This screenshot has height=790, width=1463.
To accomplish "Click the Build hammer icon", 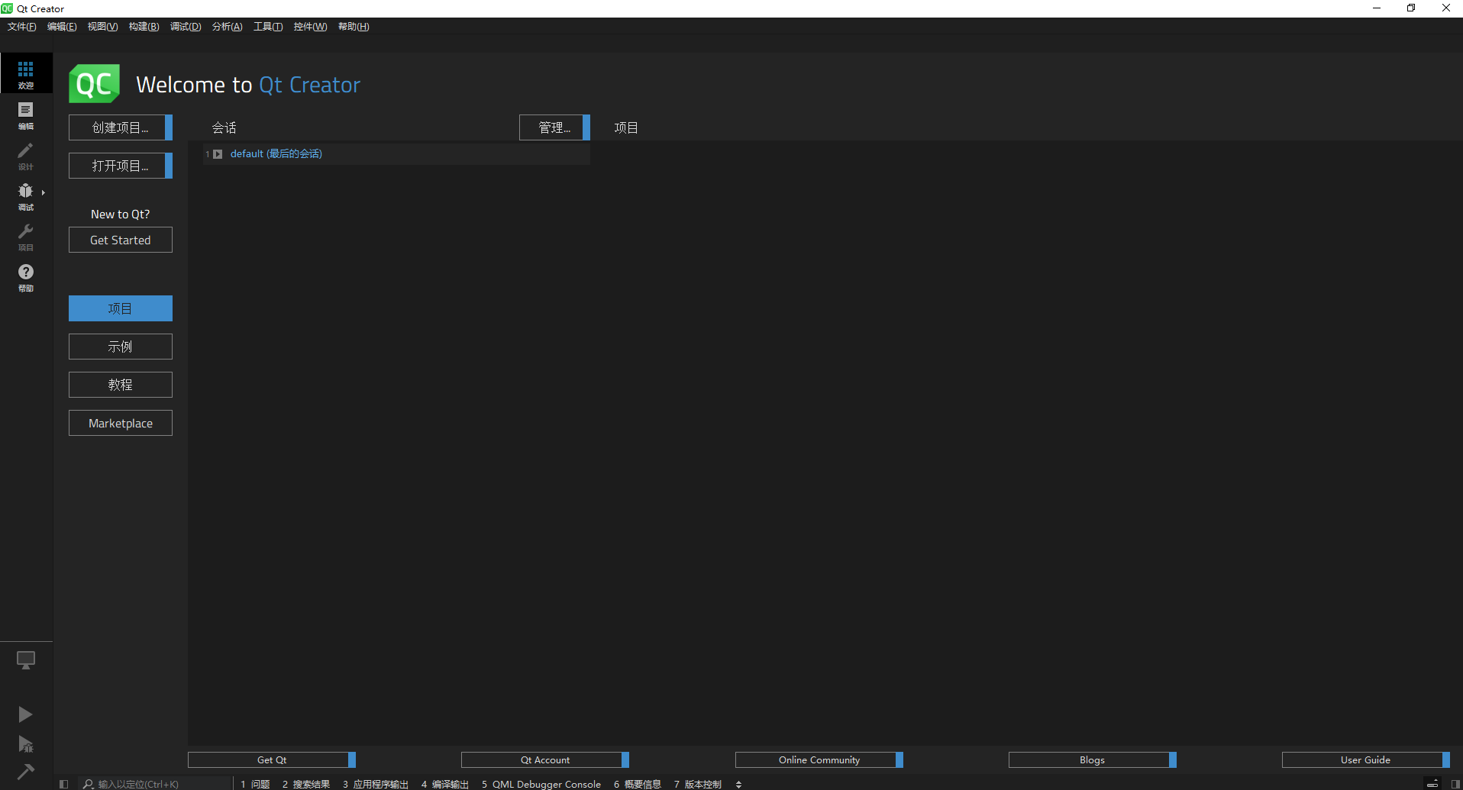I will pos(25,772).
